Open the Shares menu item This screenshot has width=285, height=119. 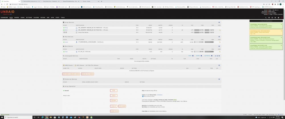(17, 18)
